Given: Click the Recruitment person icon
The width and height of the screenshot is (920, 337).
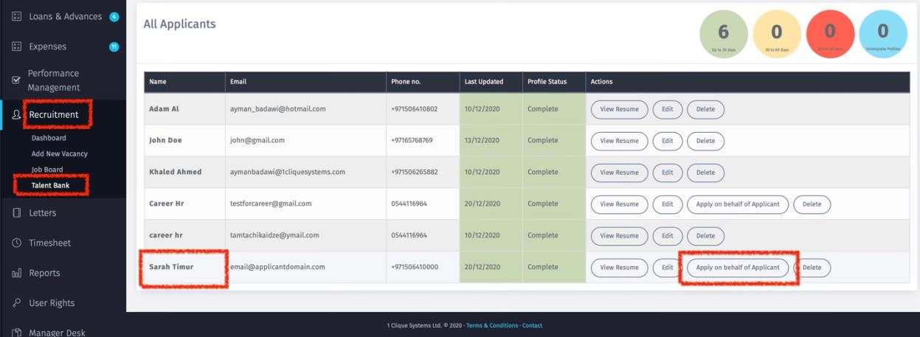Looking at the screenshot, I should 16,115.
